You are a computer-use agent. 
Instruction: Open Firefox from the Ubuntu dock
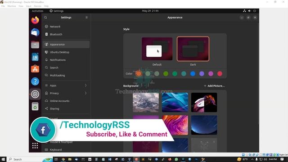pos(35,20)
